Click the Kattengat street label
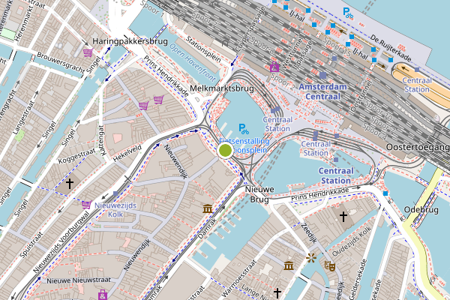Viewport: 450px width, 300px height. point(102,141)
